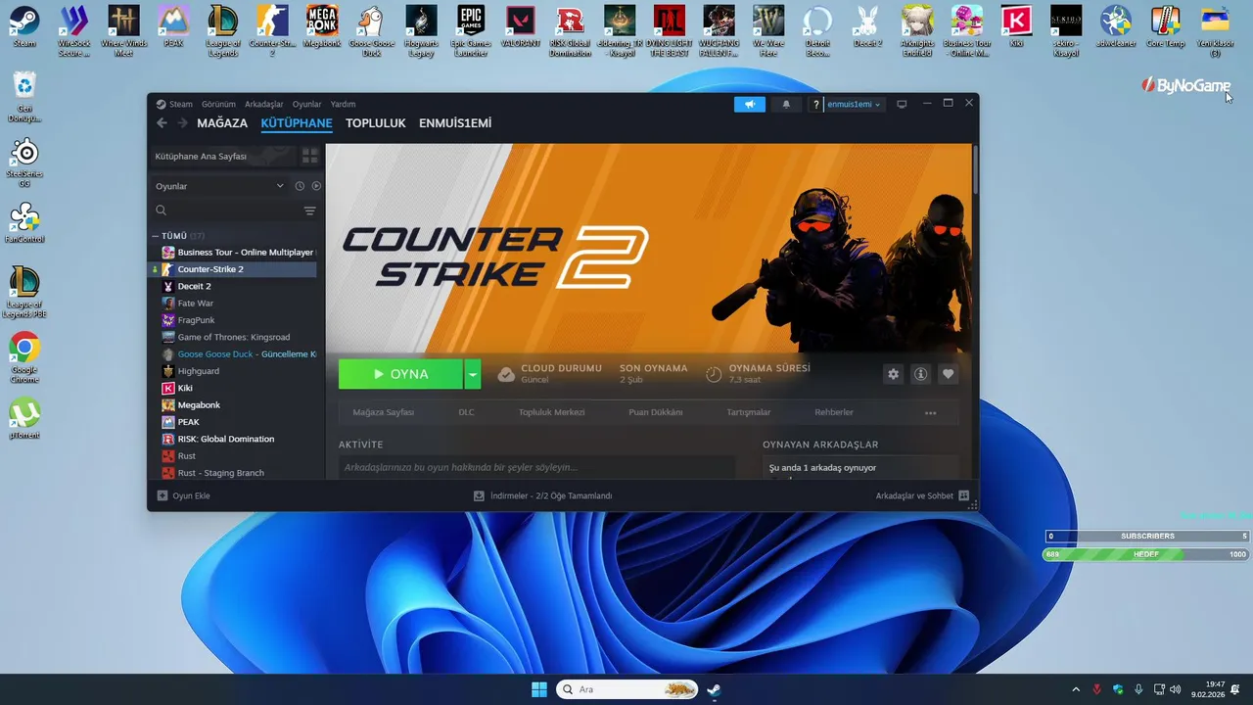
Task: Select the Hogwarts Legacy desktop shortcut
Action: pyautogui.click(x=422, y=31)
